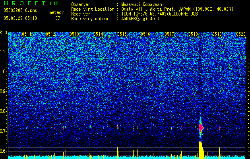Click the 0.7 frequency axis label
This screenshot has height=159, width=250.
[x=4, y=131]
